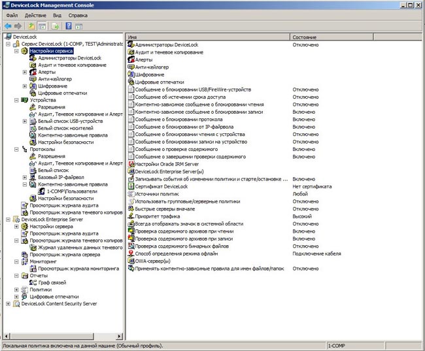This screenshot has width=425, height=351.
Task: Open the Действие menu
Action: (35, 14)
